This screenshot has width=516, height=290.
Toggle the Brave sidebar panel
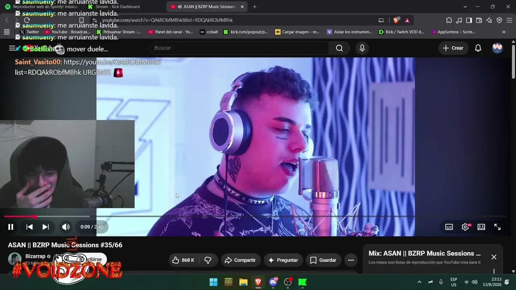pos(469,20)
